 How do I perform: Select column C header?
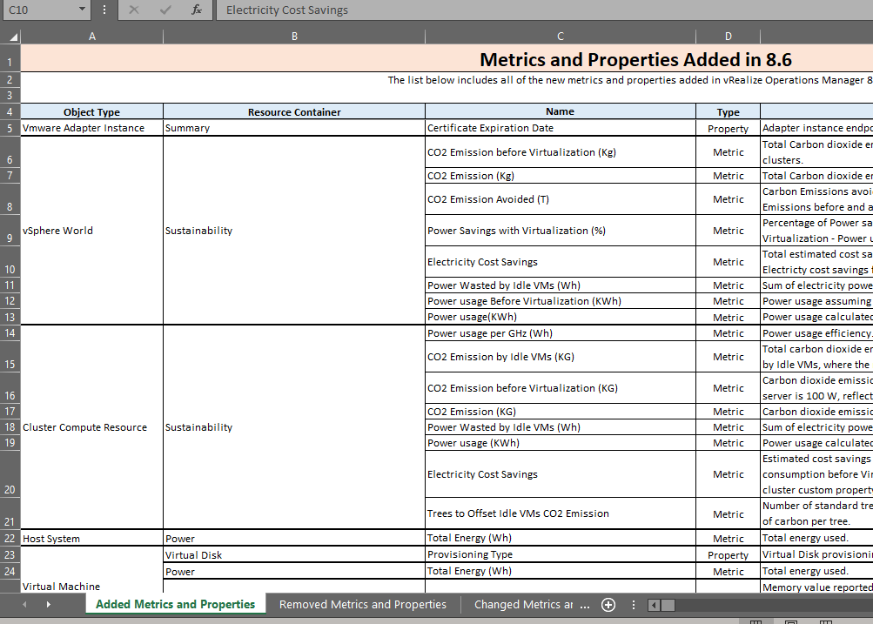561,37
